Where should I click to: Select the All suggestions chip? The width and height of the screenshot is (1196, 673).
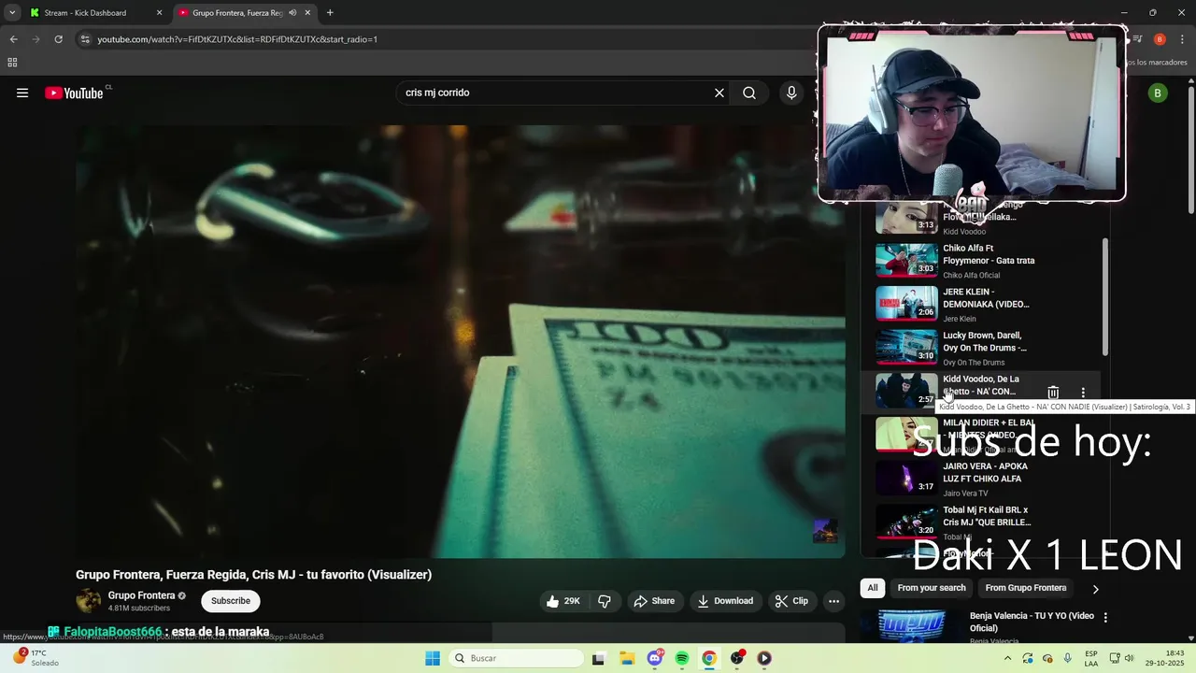click(x=873, y=588)
